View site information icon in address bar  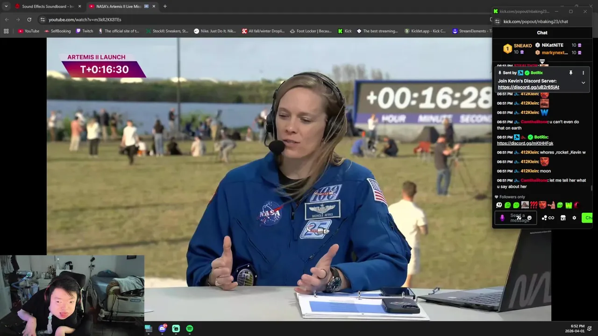[x=43, y=20]
